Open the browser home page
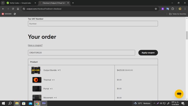Screen dimensions: 188x106 pos(18,9)
